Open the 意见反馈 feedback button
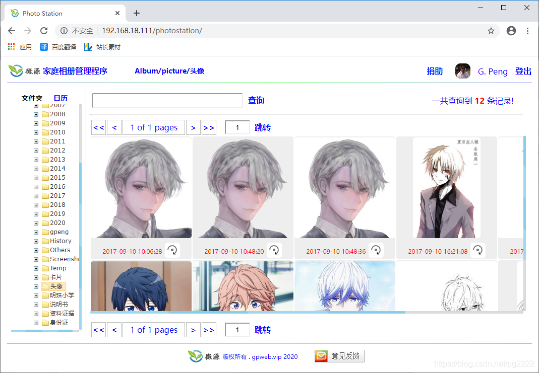 tap(339, 356)
